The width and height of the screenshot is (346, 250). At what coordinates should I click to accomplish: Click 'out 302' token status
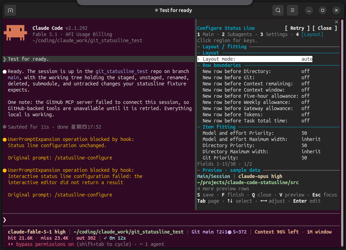86,238
